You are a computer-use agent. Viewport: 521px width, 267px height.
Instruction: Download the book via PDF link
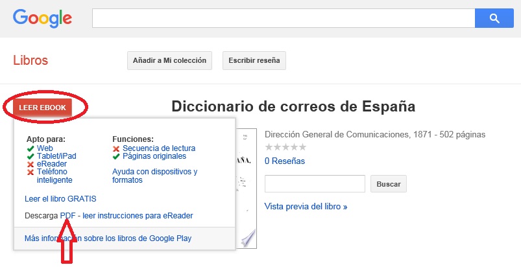pyautogui.click(x=67, y=215)
